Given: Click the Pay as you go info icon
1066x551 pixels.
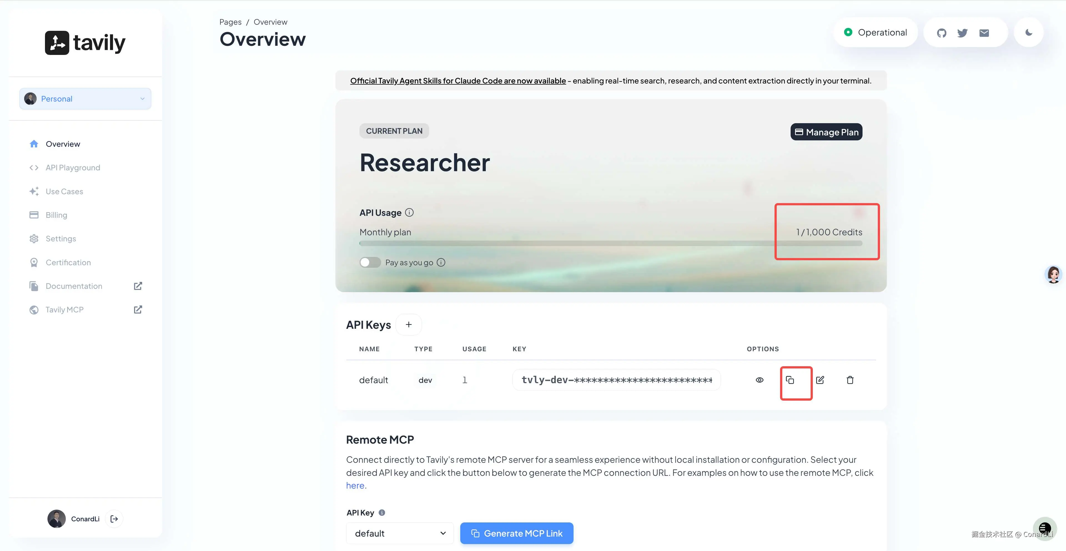Looking at the screenshot, I should click(x=441, y=262).
